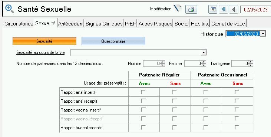Increase the Homme partner count with up arrow
Image resolution: width=271 pixels, height=137 pixels.
click(x=162, y=62)
